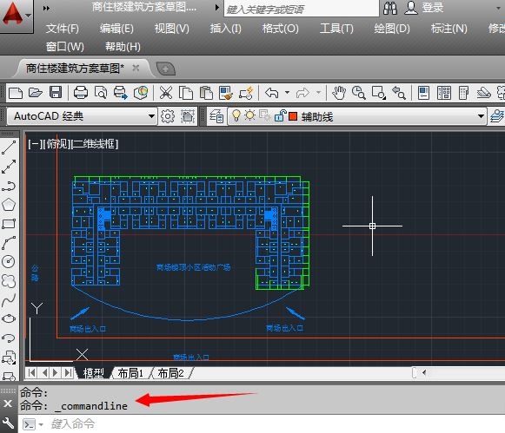This screenshot has height=433, width=505.
Task: Expand the 辅助线 layer dropdown
Action: coord(481,116)
